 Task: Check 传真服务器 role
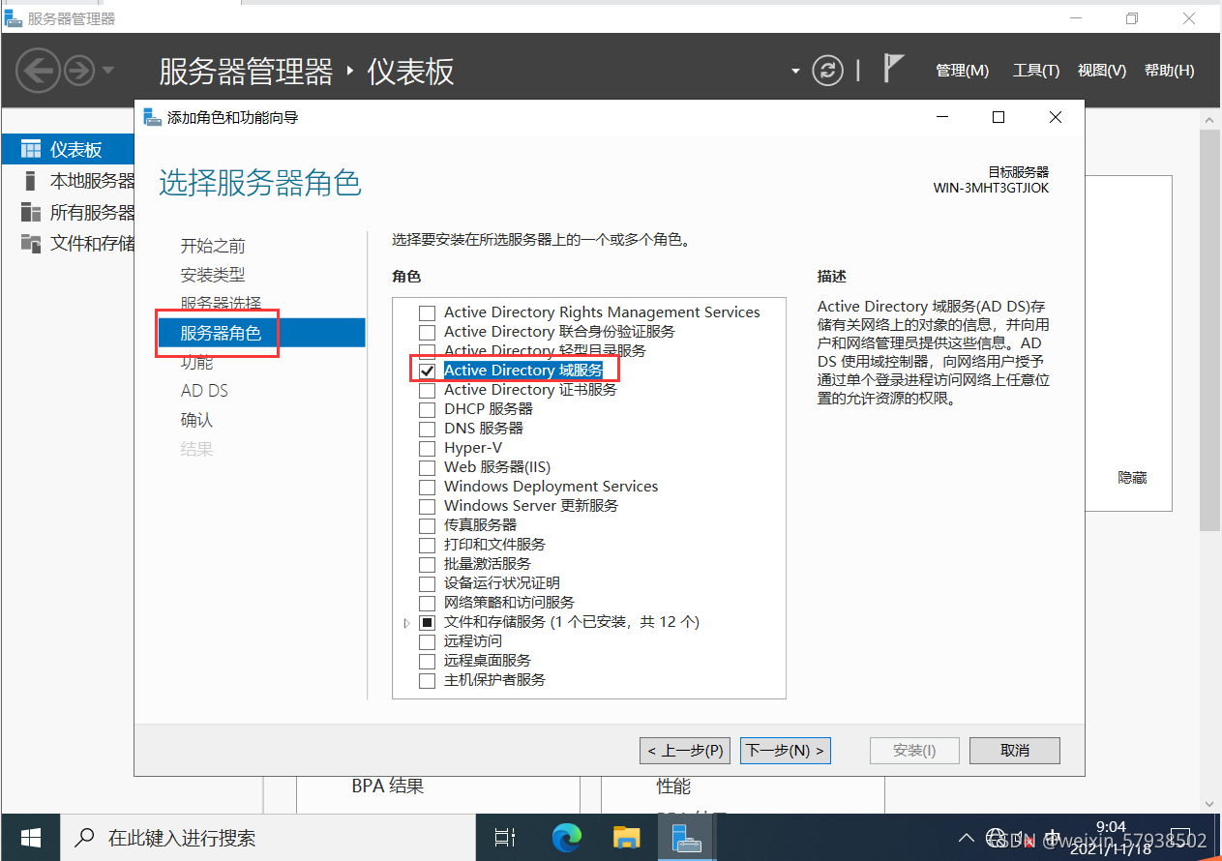[x=427, y=525]
